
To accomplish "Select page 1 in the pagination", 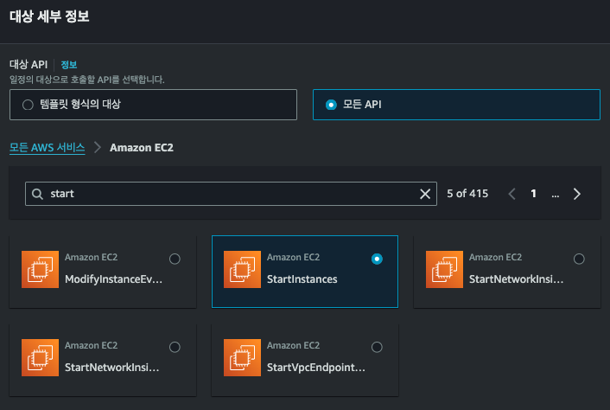I will coord(534,194).
